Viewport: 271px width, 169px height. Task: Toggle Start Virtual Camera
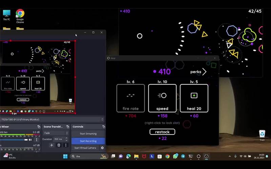(85, 148)
